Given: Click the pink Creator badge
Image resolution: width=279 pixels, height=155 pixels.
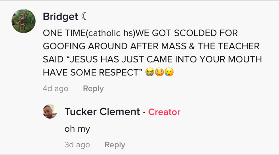Looking at the screenshot, I should coord(164,112).
